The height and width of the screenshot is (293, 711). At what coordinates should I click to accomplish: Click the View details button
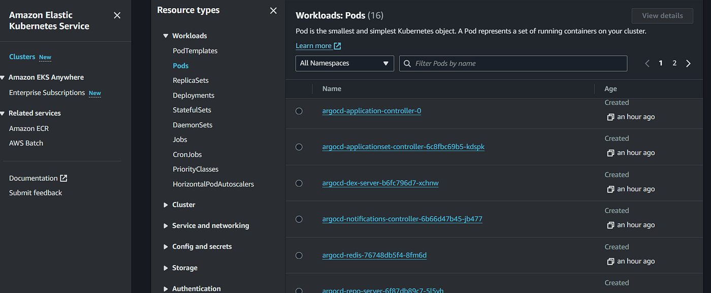[662, 16]
